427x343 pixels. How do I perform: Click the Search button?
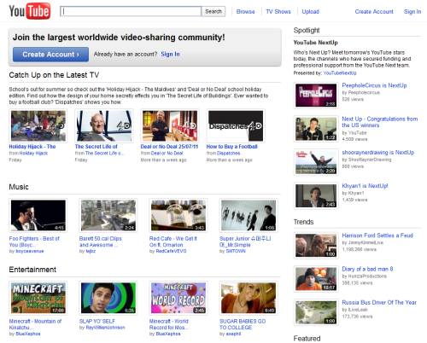[213, 11]
